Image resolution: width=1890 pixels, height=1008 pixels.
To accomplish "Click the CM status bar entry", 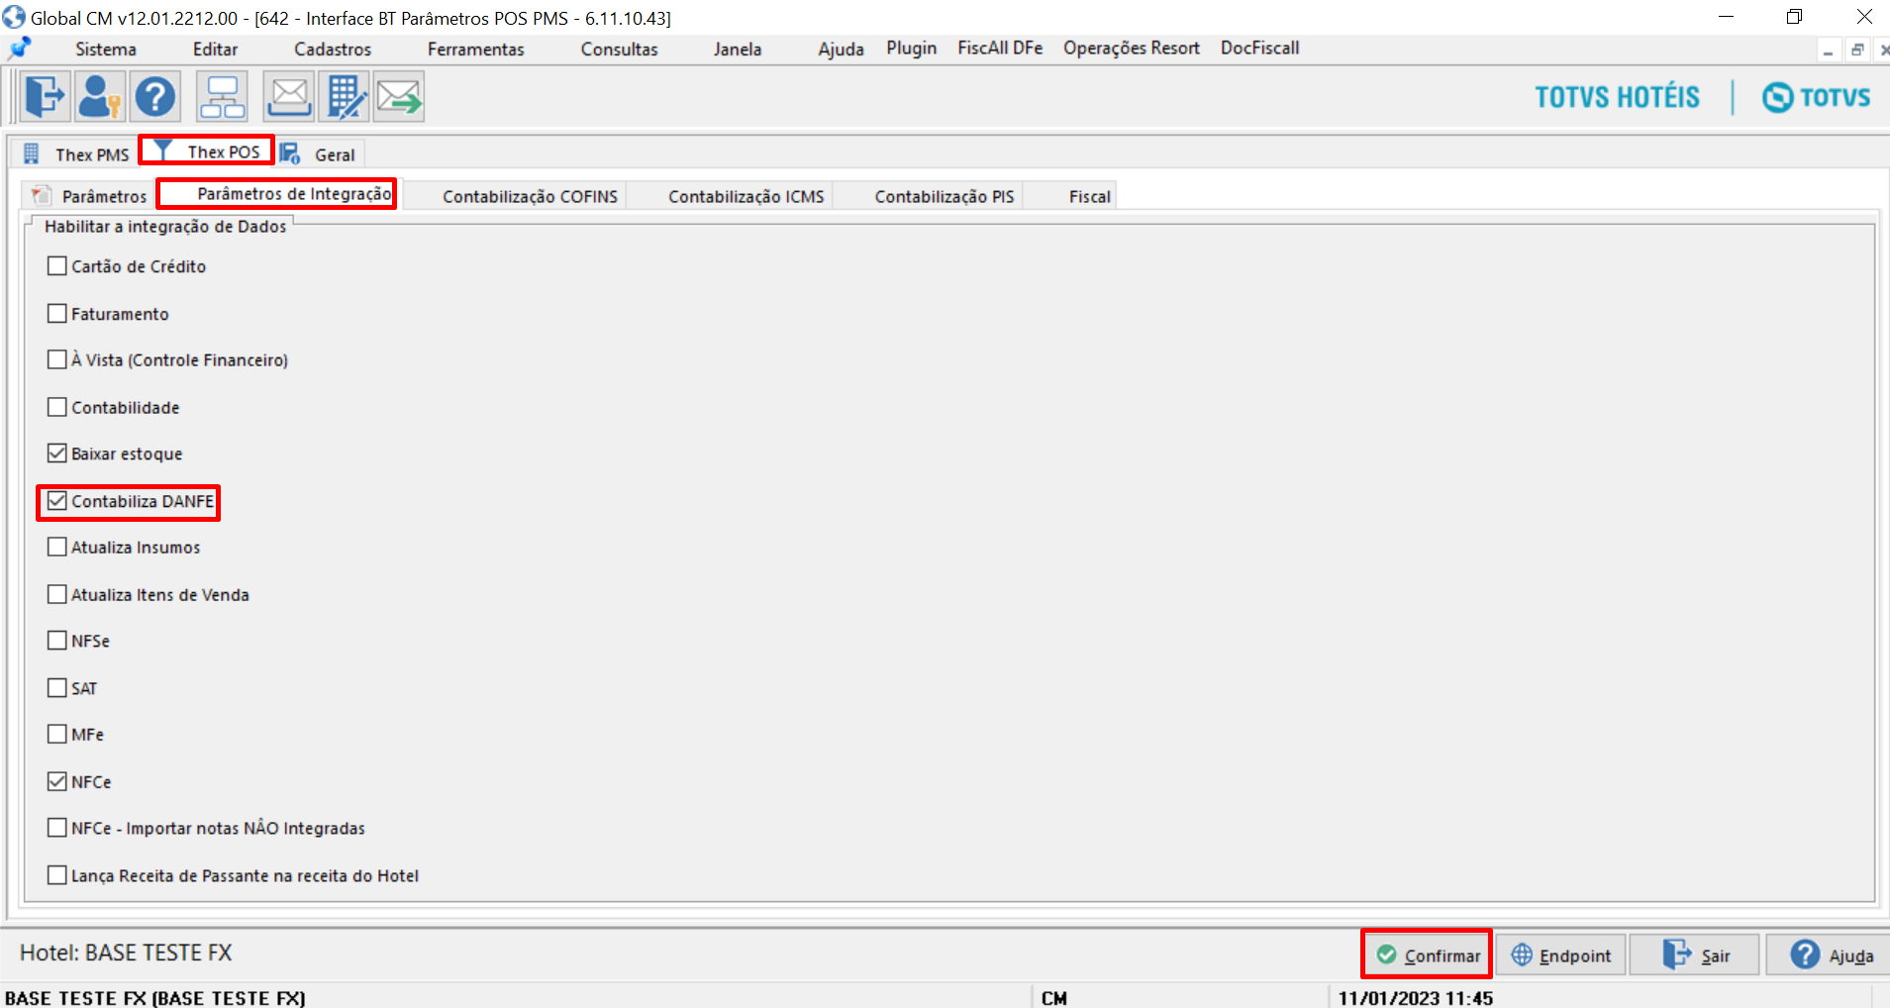I will coord(1054,997).
